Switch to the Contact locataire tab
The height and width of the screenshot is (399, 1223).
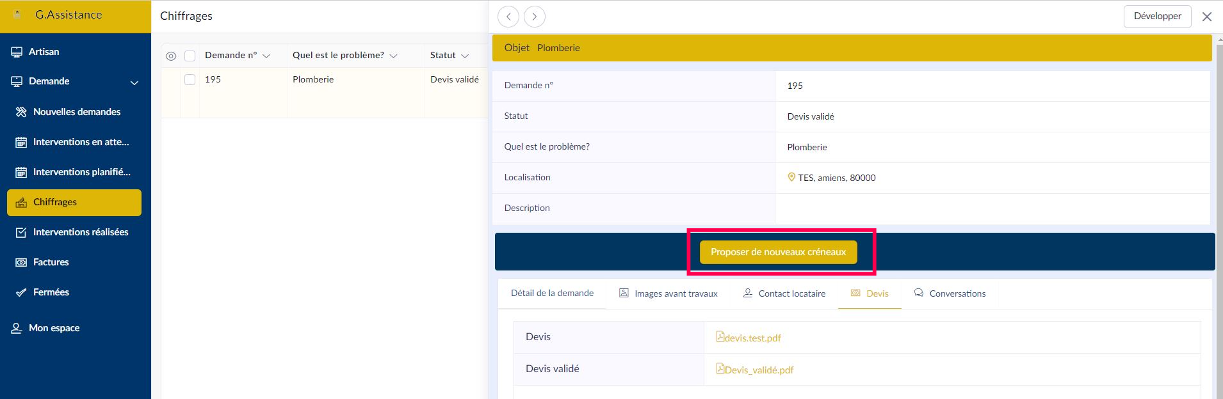[x=784, y=293]
